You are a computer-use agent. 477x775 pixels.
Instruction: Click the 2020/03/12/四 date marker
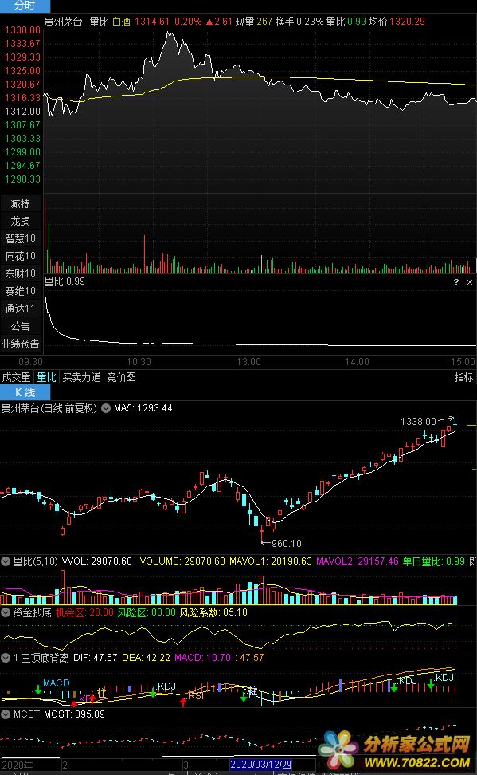260,765
